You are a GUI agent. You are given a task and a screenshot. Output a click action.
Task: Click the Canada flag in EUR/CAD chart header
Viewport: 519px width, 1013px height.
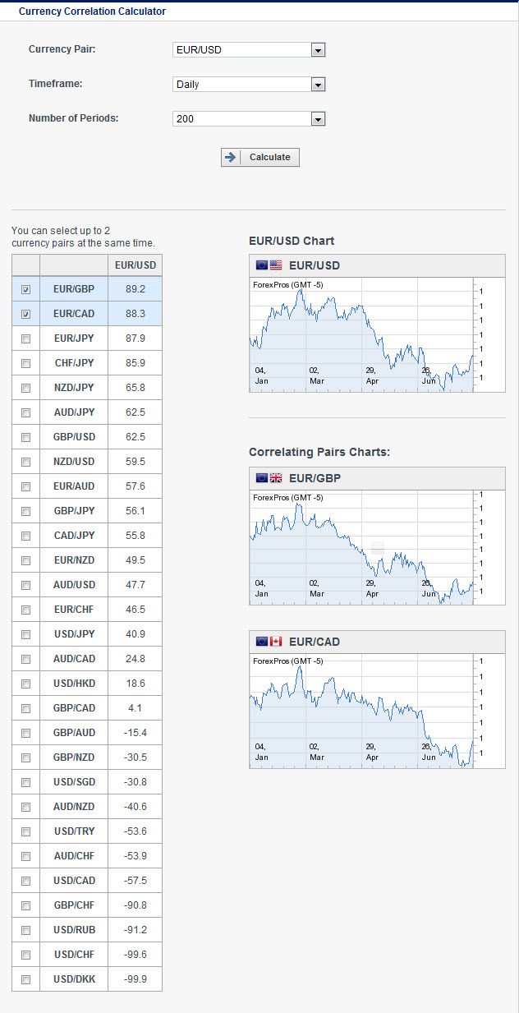pyautogui.click(x=276, y=642)
